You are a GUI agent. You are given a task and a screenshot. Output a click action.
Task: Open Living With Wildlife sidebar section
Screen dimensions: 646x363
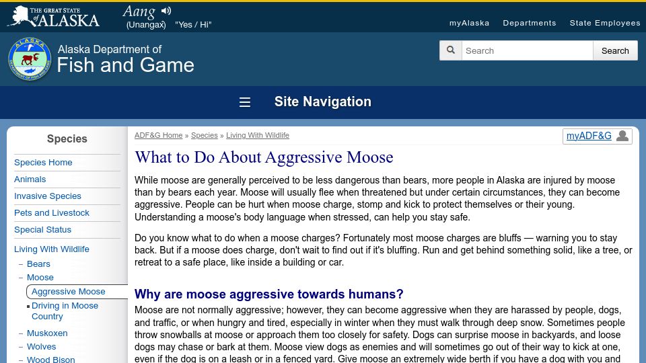tap(52, 249)
